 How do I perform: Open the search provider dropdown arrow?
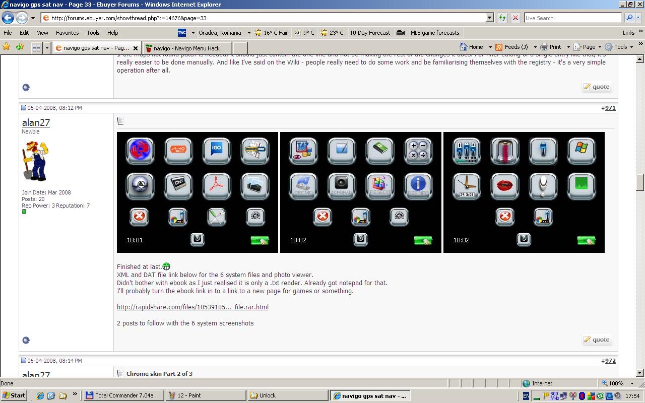point(638,18)
